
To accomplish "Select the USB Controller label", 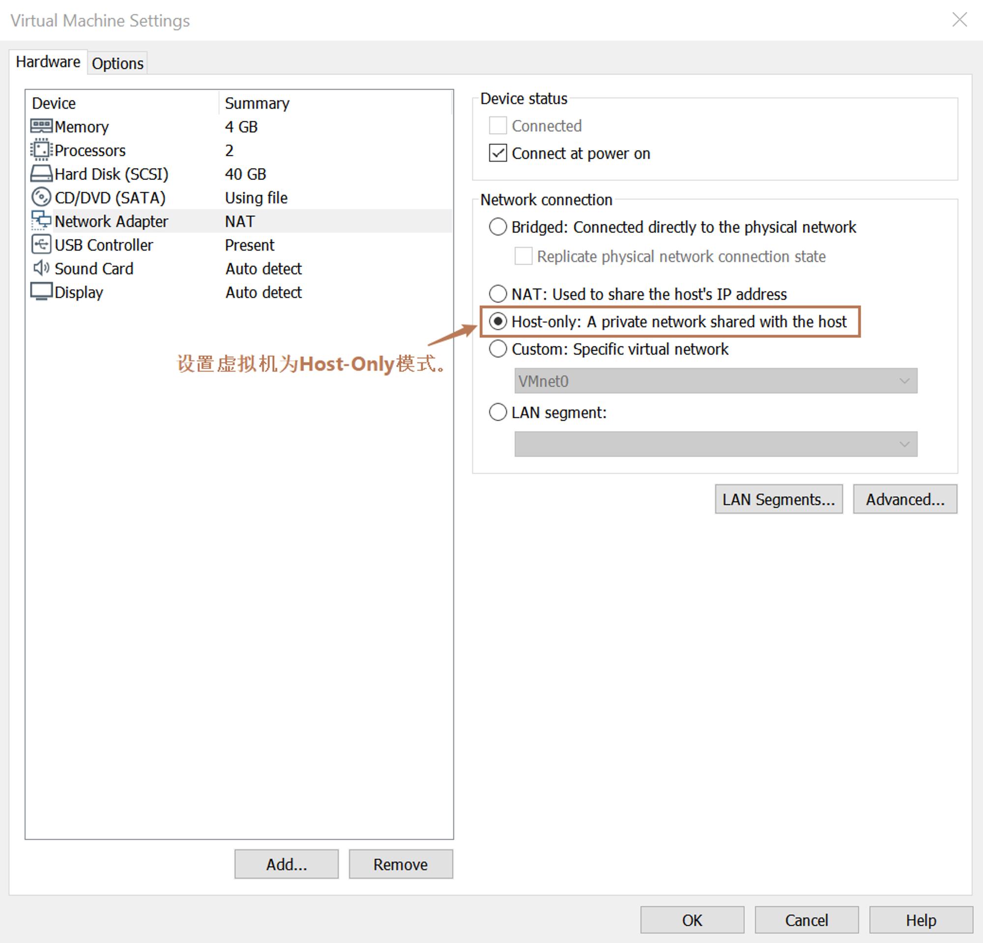I will click(104, 245).
